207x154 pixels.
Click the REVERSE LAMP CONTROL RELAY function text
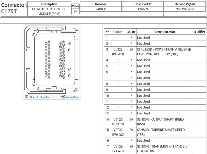(164, 52)
